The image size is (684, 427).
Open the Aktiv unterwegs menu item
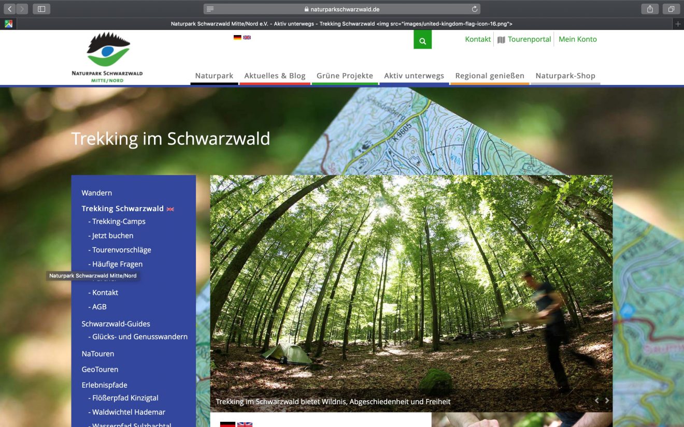414,76
